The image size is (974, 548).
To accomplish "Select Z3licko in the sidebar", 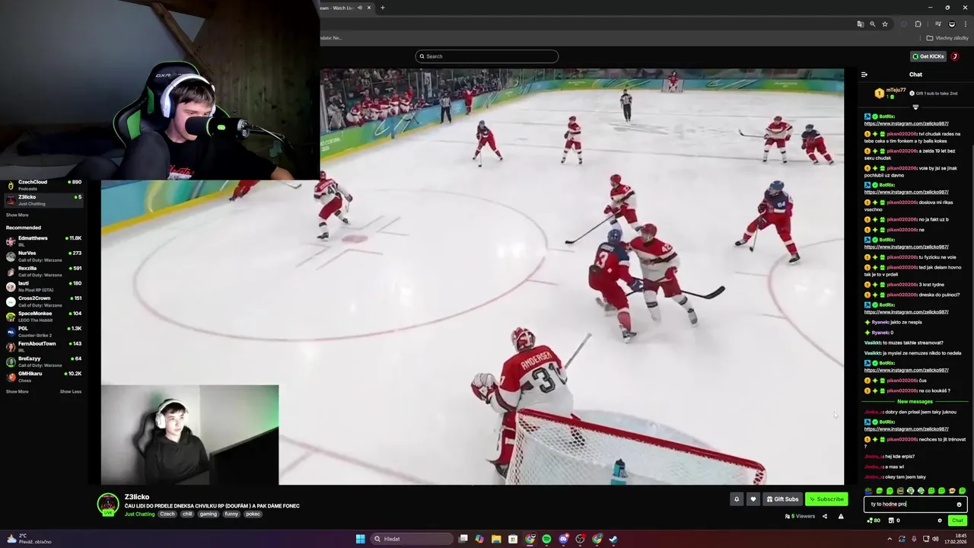I will [x=44, y=200].
